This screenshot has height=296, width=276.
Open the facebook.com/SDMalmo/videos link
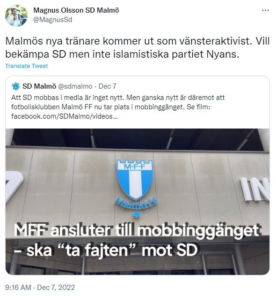[65, 116]
